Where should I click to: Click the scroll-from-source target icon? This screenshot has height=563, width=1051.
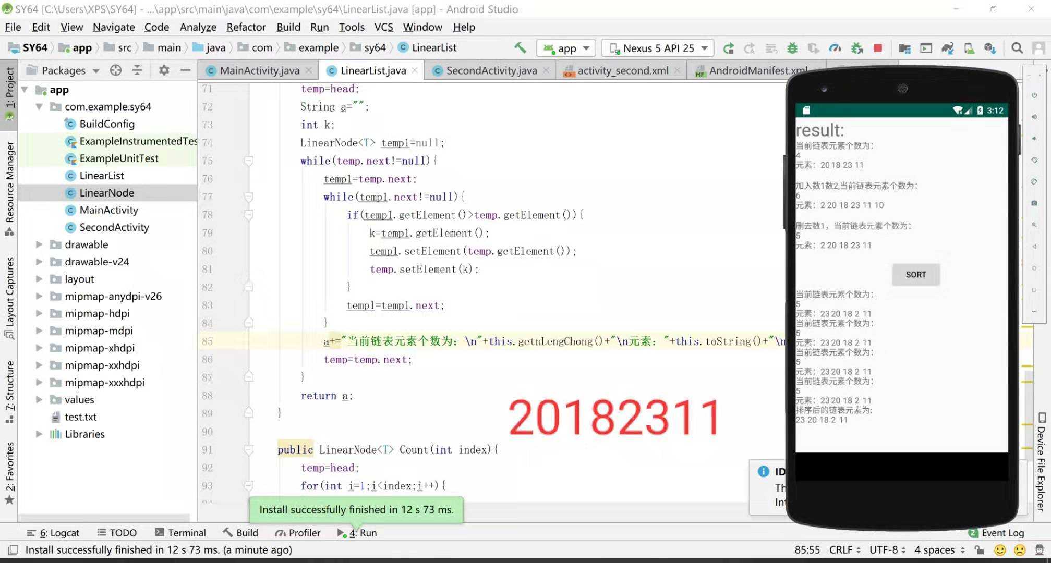(116, 70)
